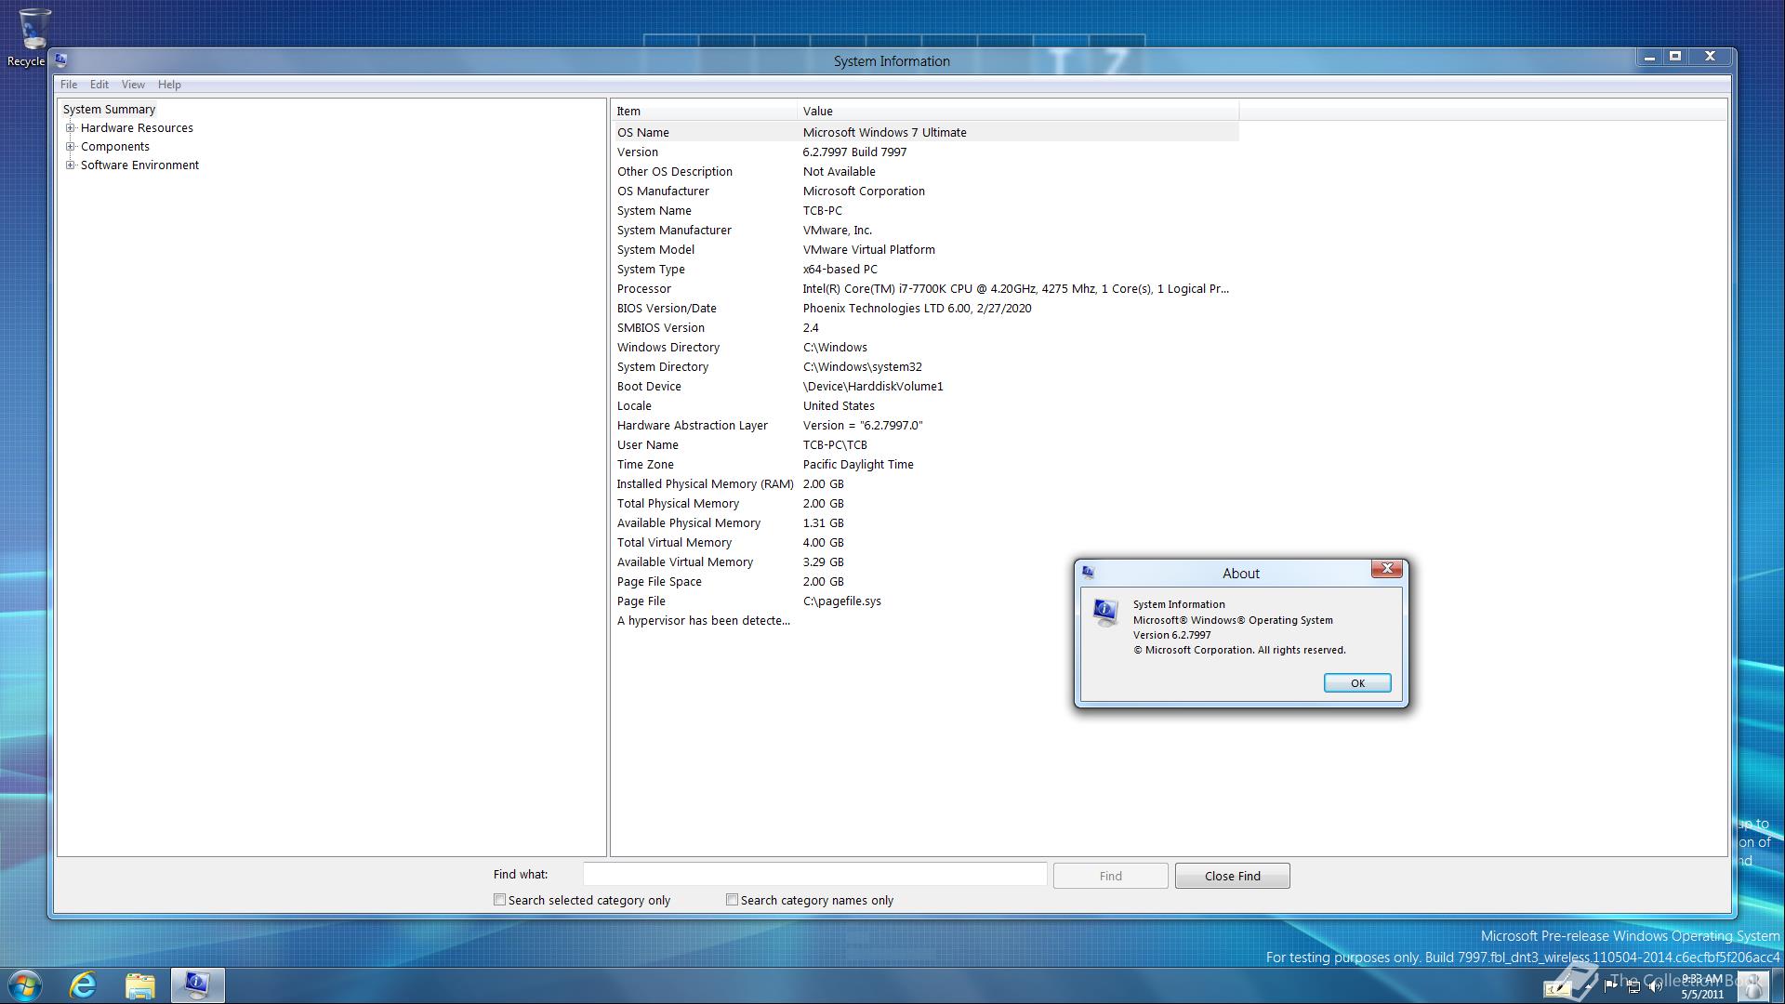This screenshot has height=1004, width=1785.
Task: Expand the Components tree node
Action: point(71,147)
